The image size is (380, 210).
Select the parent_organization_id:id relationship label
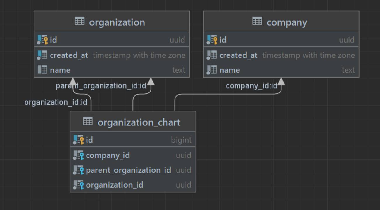(101, 86)
